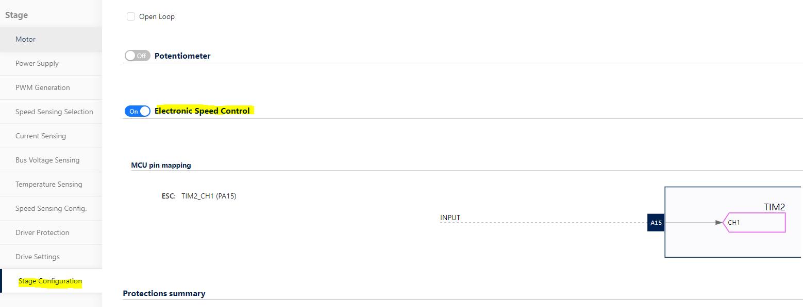Open Bus Voltage Sensing stage
Screen dimensions: 803x307
point(51,160)
